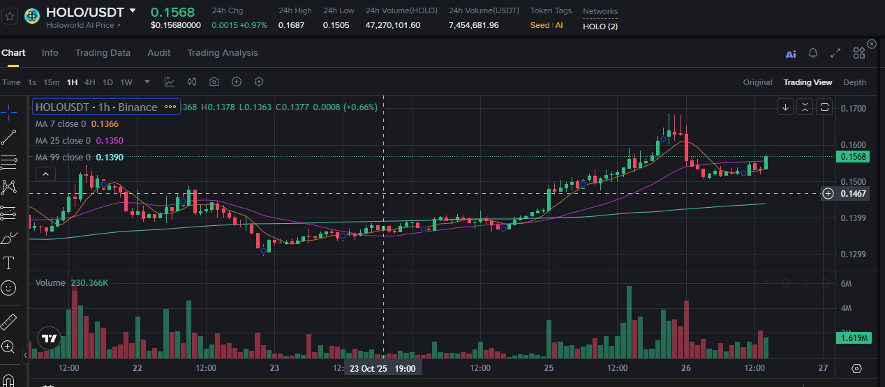
Task: Click the collapse pane button
Action: click(805, 107)
